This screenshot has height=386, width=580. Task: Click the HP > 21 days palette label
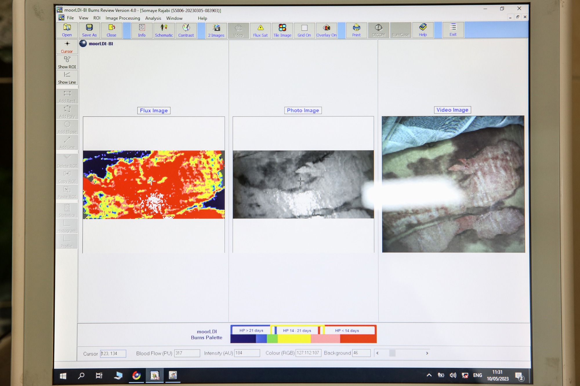[x=251, y=330]
